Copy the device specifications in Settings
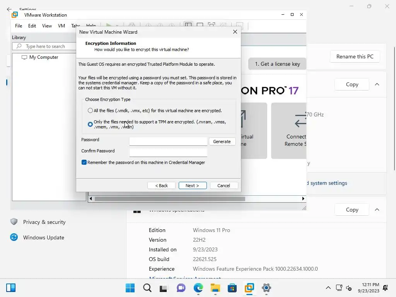Viewport: 396px width, 297px height. point(352,84)
